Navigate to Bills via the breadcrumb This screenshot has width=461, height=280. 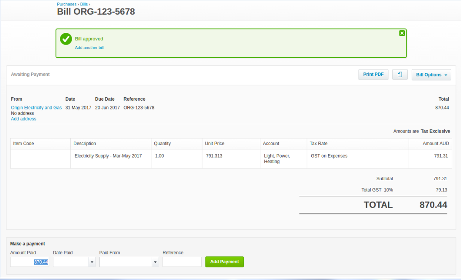84,4
